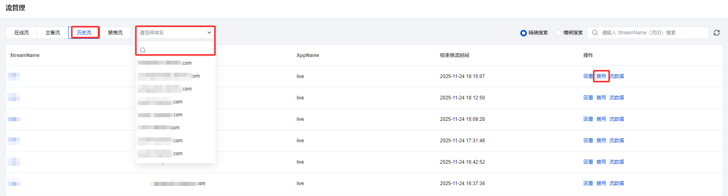Click the domain filter search field

[178, 50]
